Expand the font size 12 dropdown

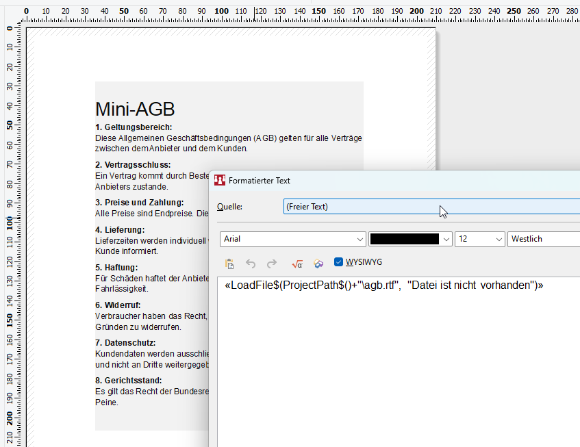pyautogui.click(x=480, y=239)
